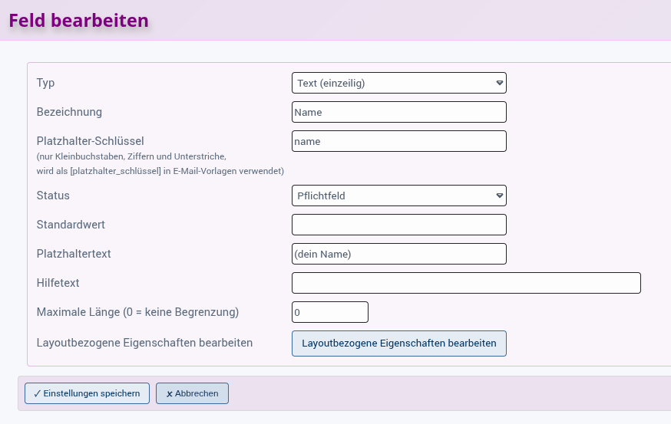Click the Platzhaltertext field with (dein Name)
The image size is (671, 424).
pyautogui.click(x=398, y=254)
